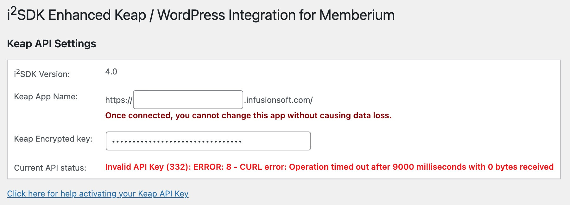The height and width of the screenshot is (205, 570).
Task: Click the 'Once connected' data loss warning
Action: point(248,115)
